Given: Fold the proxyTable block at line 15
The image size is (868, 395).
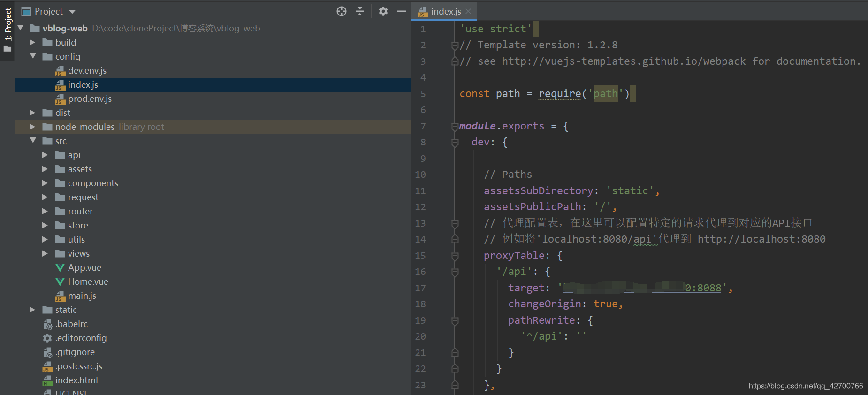Looking at the screenshot, I should (x=455, y=256).
